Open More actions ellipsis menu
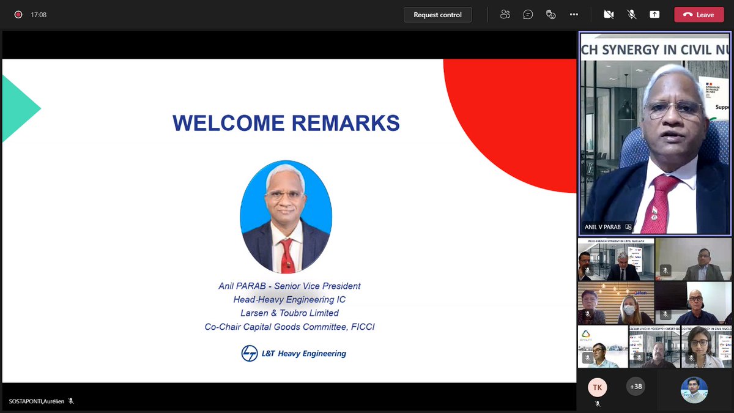 (x=574, y=15)
